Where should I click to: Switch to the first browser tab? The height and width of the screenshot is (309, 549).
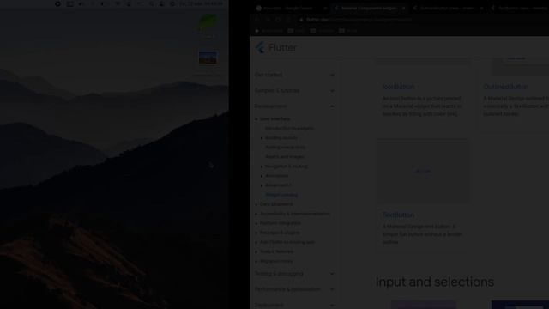(292, 8)
